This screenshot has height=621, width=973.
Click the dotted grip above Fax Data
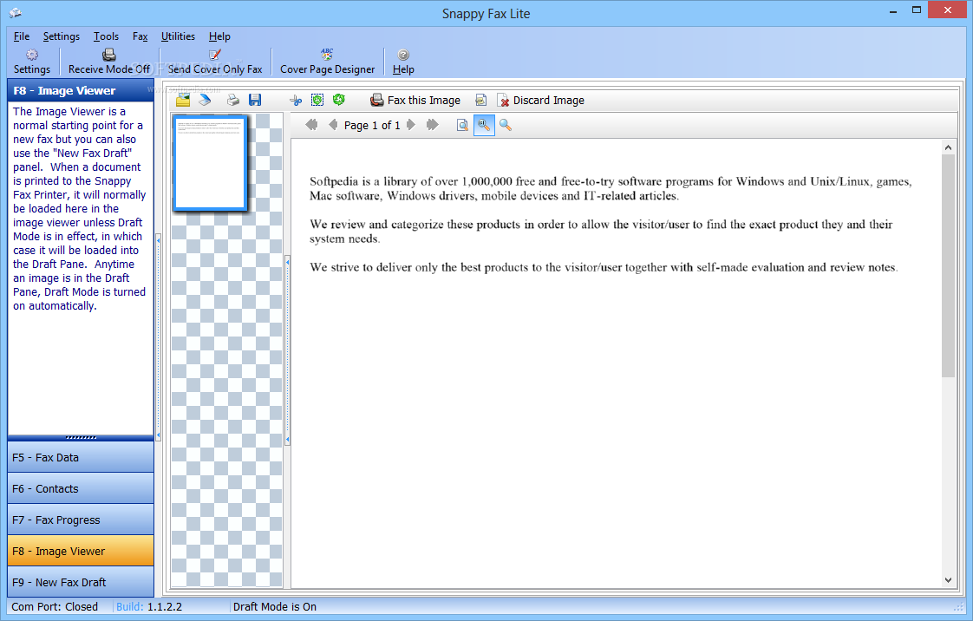pyautogui.click(x=81, y=438)
